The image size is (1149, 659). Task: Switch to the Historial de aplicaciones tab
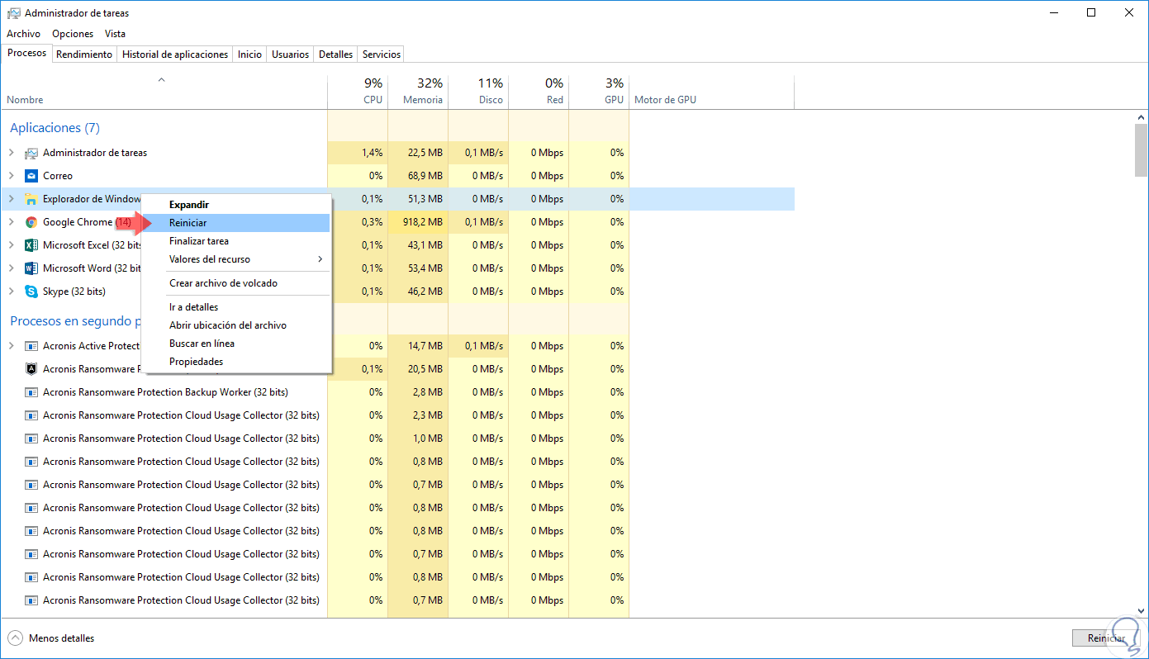[x=175, y=55]
